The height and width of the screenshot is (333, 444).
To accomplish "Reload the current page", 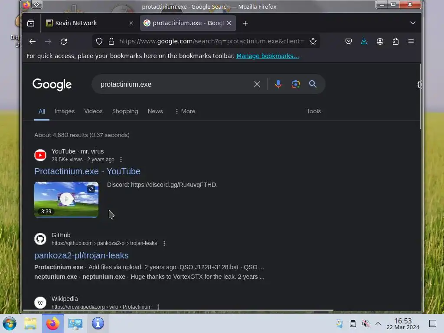I will (x=64, y=41).
